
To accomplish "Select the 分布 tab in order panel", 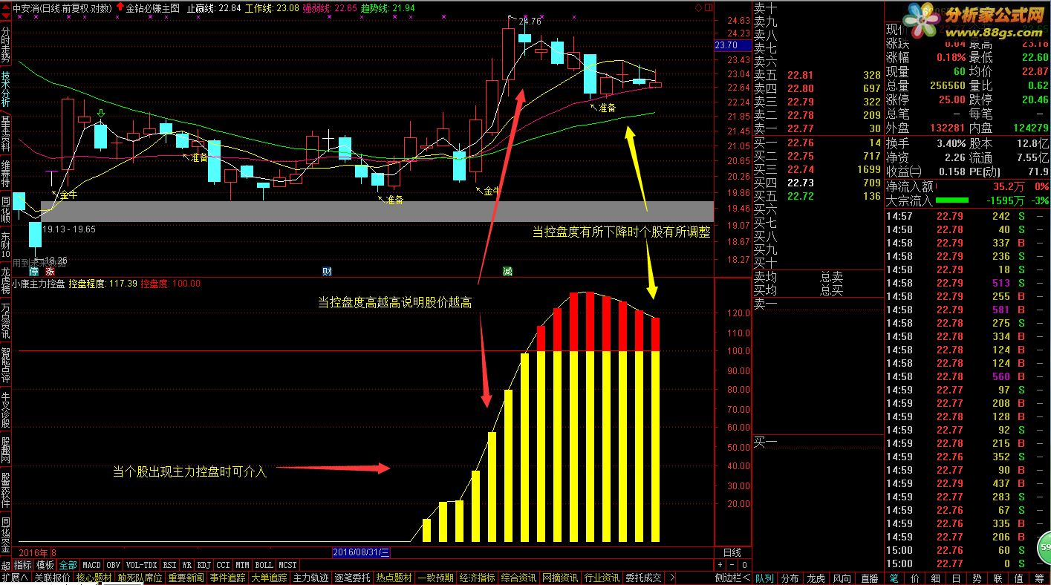I will 790,578.
